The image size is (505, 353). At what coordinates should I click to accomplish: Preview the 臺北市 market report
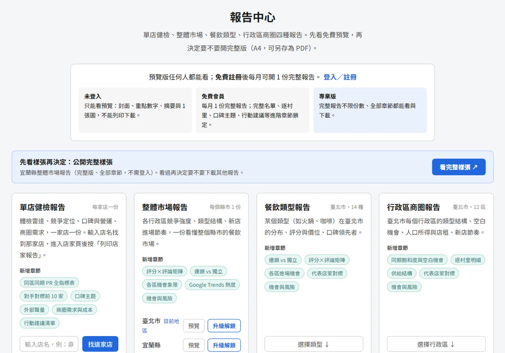click(194, 326)
